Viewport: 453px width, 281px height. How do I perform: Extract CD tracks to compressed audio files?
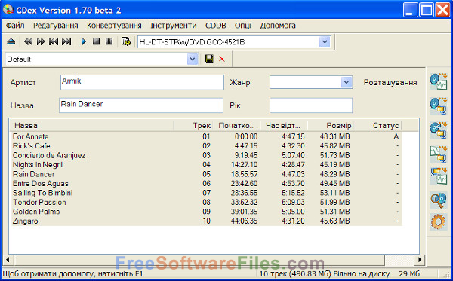438,105
